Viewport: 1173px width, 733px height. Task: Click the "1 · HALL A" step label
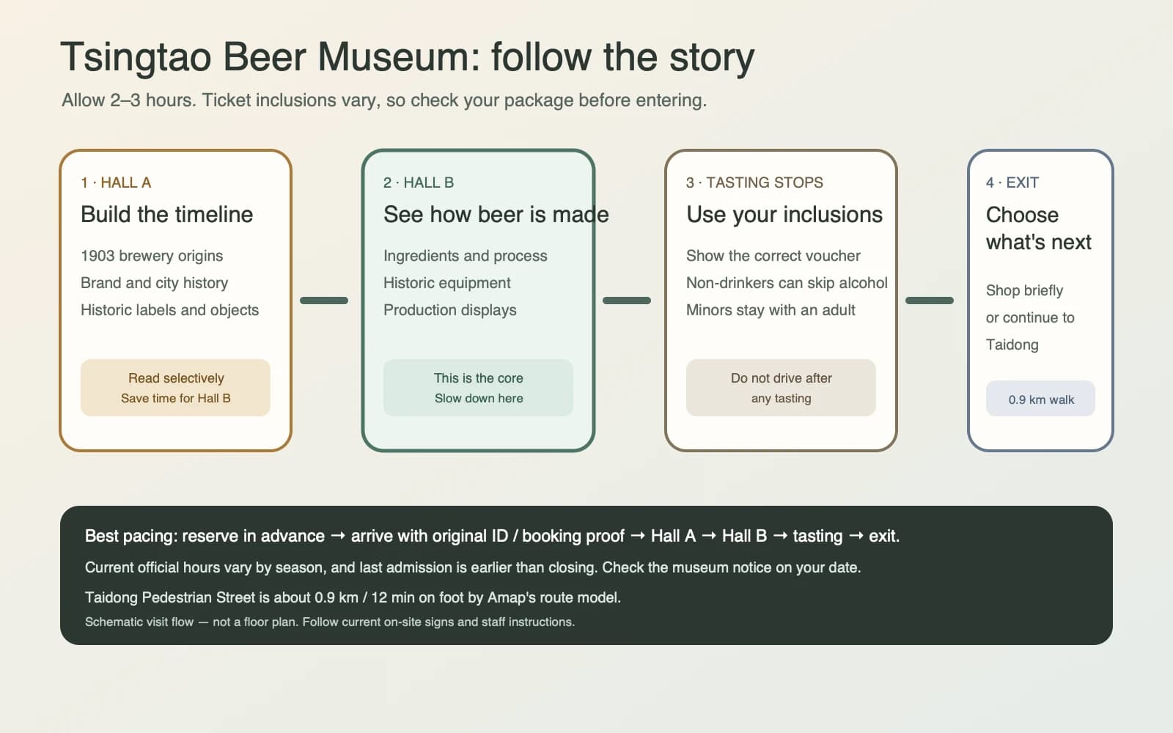pyautogui.click(x=116, y=183)
